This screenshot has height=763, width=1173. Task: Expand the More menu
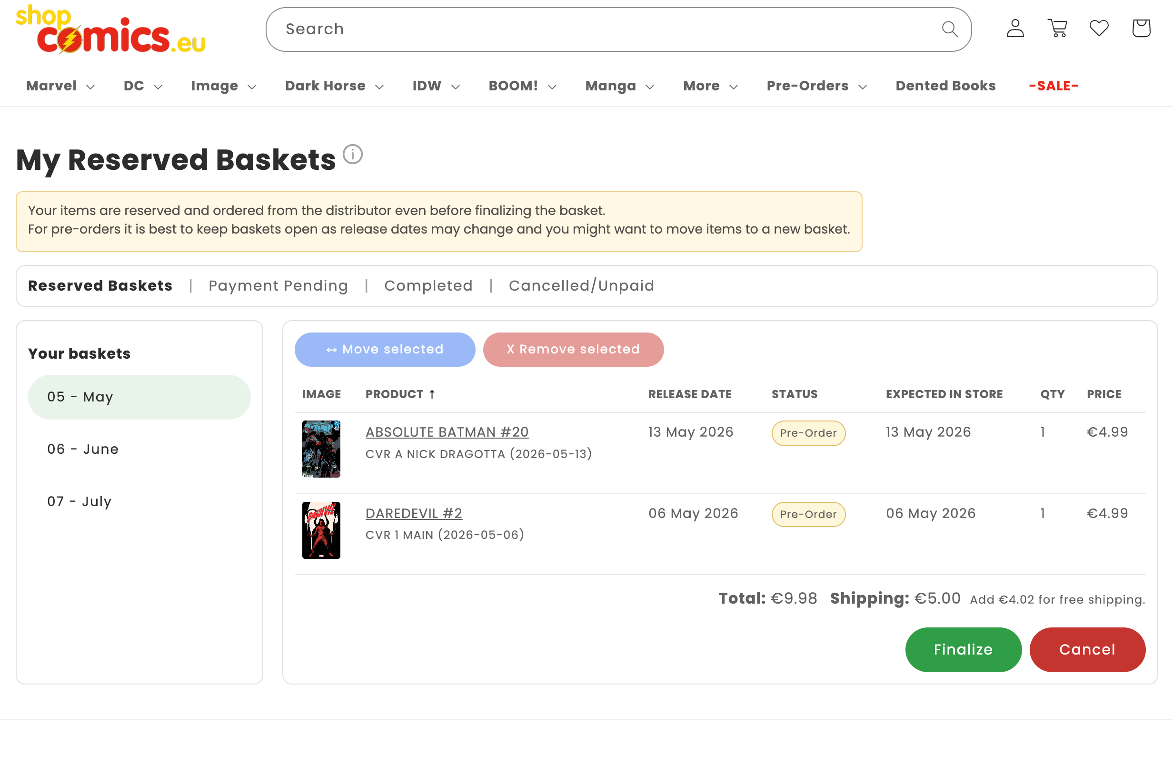pyautogui.click(x=710, y=86)
